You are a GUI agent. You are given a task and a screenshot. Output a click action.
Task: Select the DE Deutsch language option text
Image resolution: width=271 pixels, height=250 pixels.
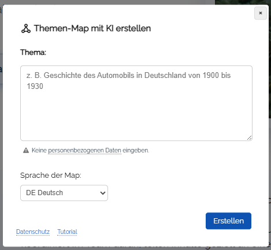point(44,193)
